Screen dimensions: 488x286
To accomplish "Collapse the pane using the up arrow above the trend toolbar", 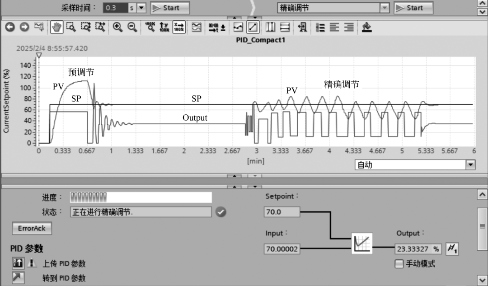I will point(235,18).
